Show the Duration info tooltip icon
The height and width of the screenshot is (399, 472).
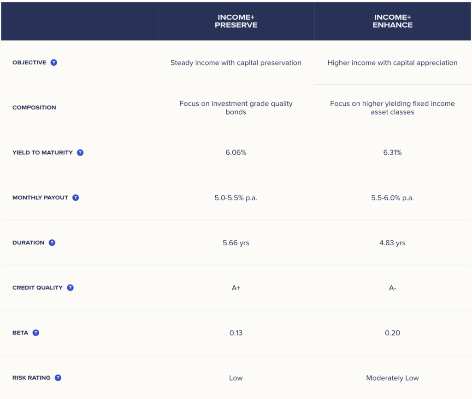click(x=52, y=243)
